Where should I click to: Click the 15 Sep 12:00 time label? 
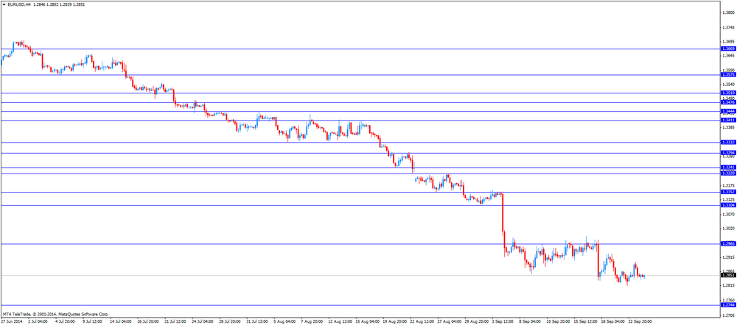click(585, 322)
